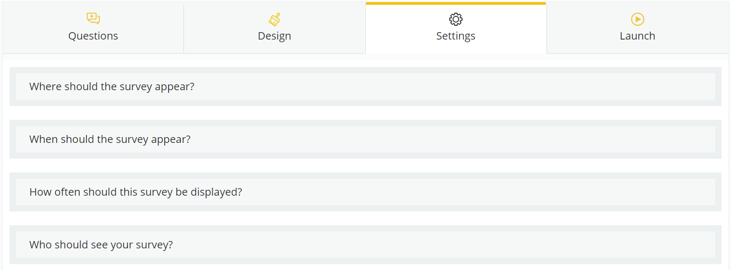Click the "When should the survey appear?" heading text
731x270 pixels.
pos(110,139)
